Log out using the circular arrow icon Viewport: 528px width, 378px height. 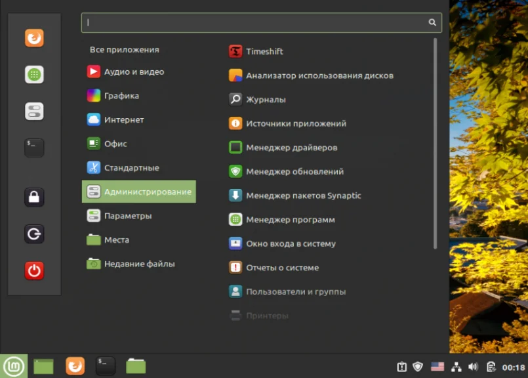[34, 234]
